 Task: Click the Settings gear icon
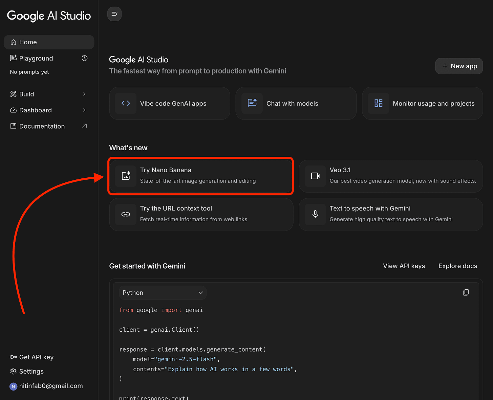14,372
